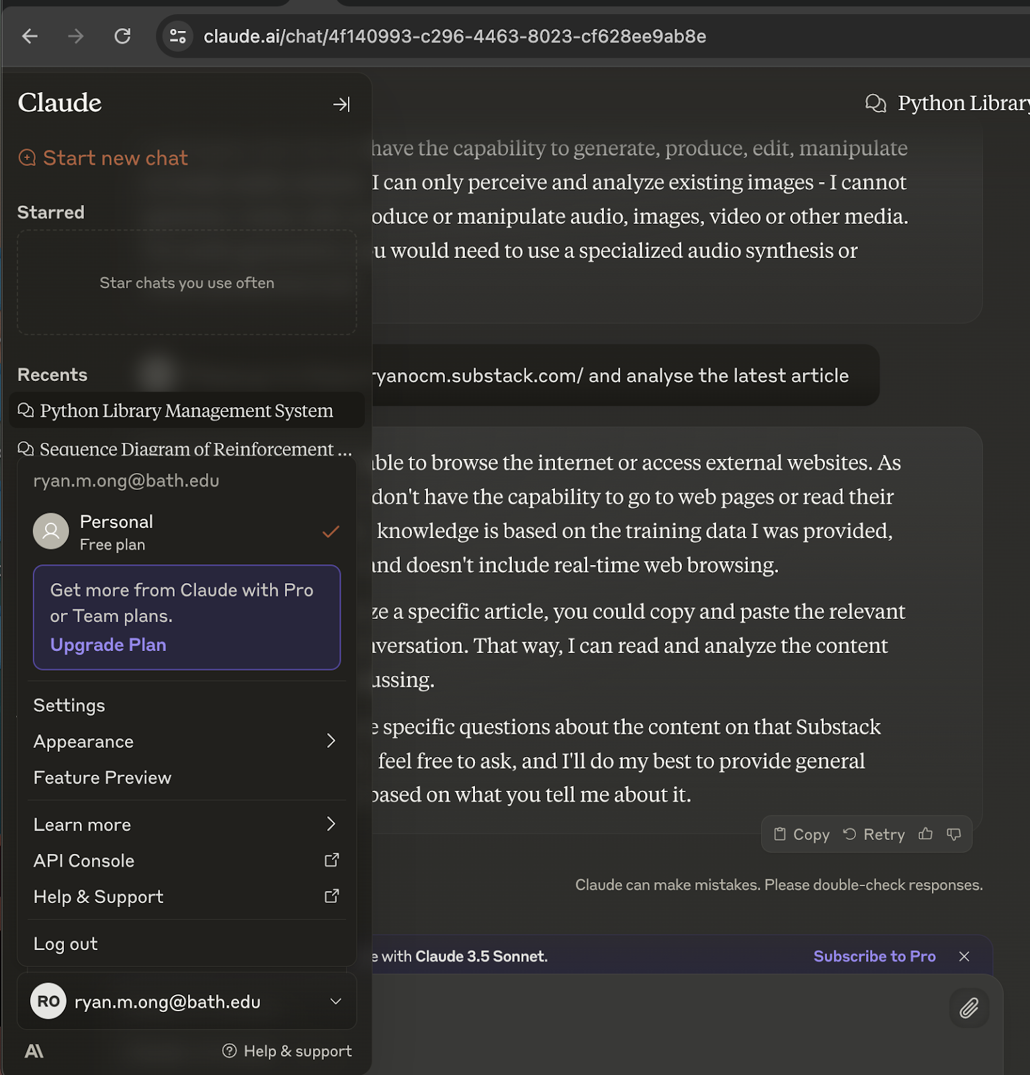Dismiss the Claude 3.5 Sonnet banner

pos(964,956)
